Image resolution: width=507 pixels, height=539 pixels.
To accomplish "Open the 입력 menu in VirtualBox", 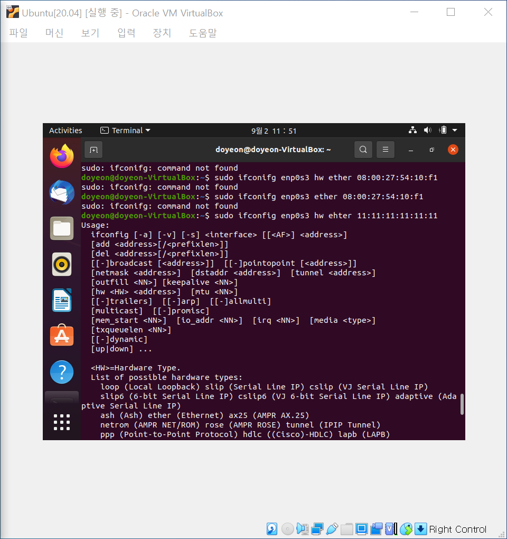I will click(x=126, y=33).
